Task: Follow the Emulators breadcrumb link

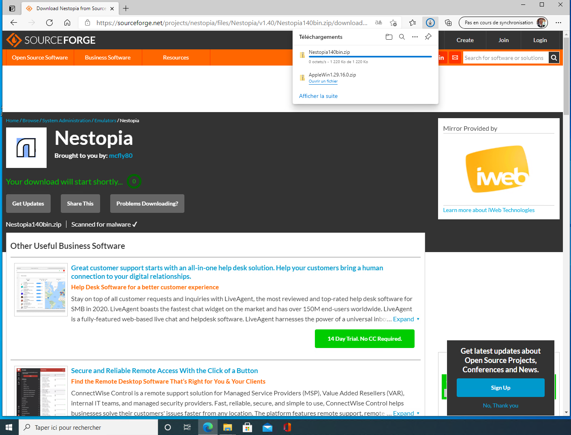Action: point(105,121)
